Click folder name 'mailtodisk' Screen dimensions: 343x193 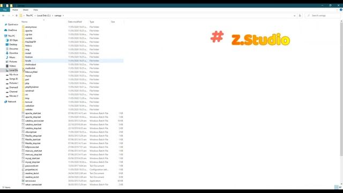pos(30,68)
